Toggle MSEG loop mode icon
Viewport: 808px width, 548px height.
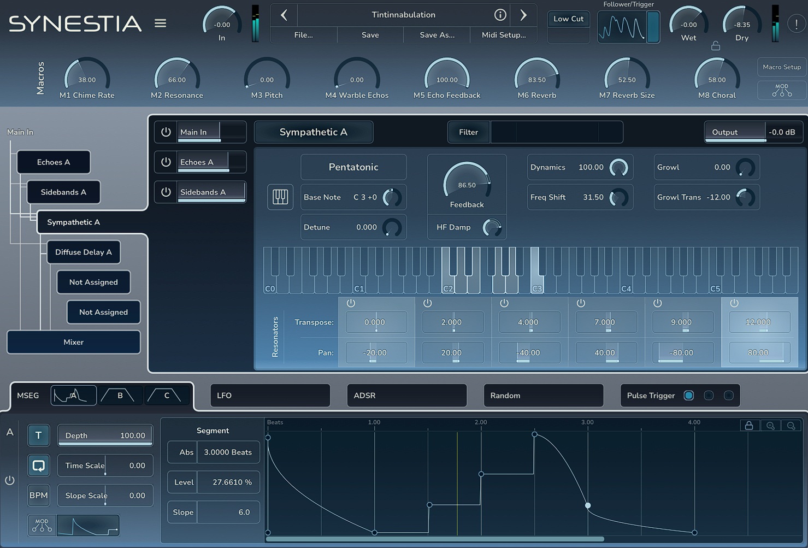coord(39,465)
